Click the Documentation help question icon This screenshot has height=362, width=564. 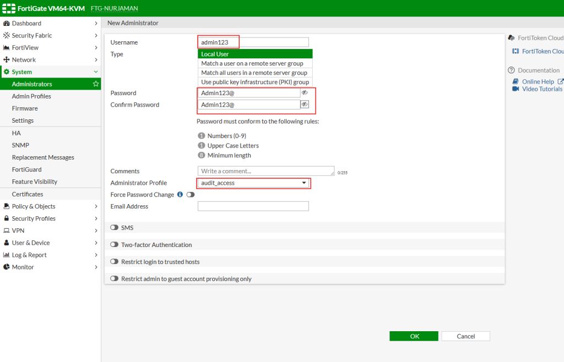[512, 70]
